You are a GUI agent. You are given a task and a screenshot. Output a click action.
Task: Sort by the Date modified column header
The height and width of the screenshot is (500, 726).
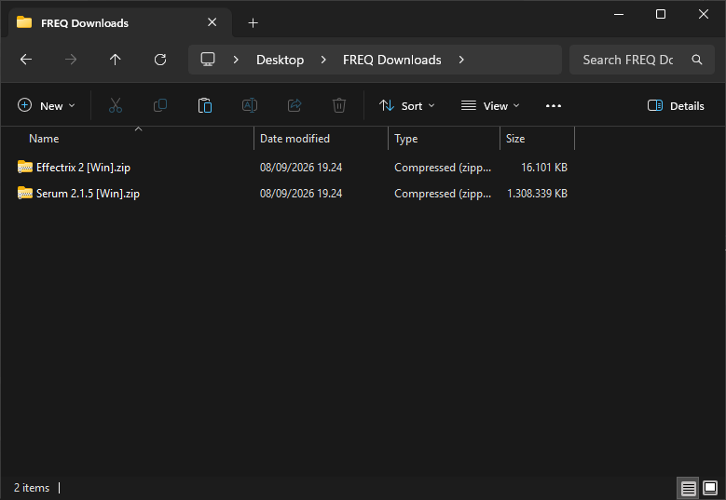(x=321, y=139)
